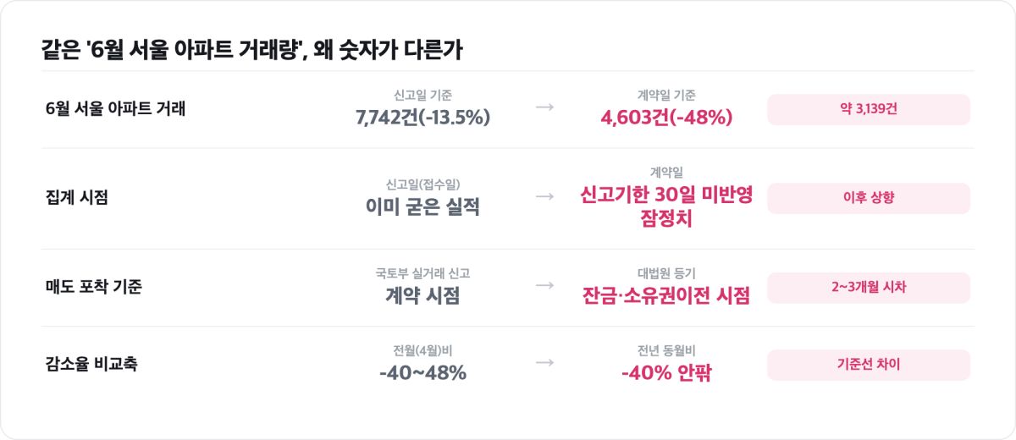
Task: Select the 약 3,139건 pink badge
Action: 869,110
